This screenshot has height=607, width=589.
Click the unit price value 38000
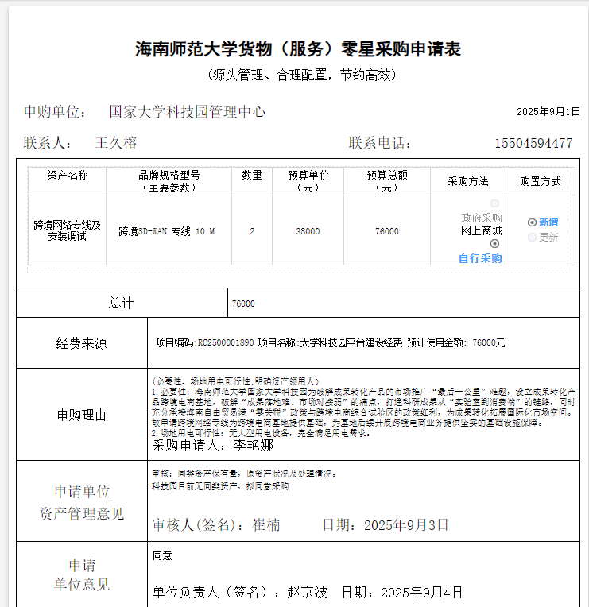tap(308, 231)
